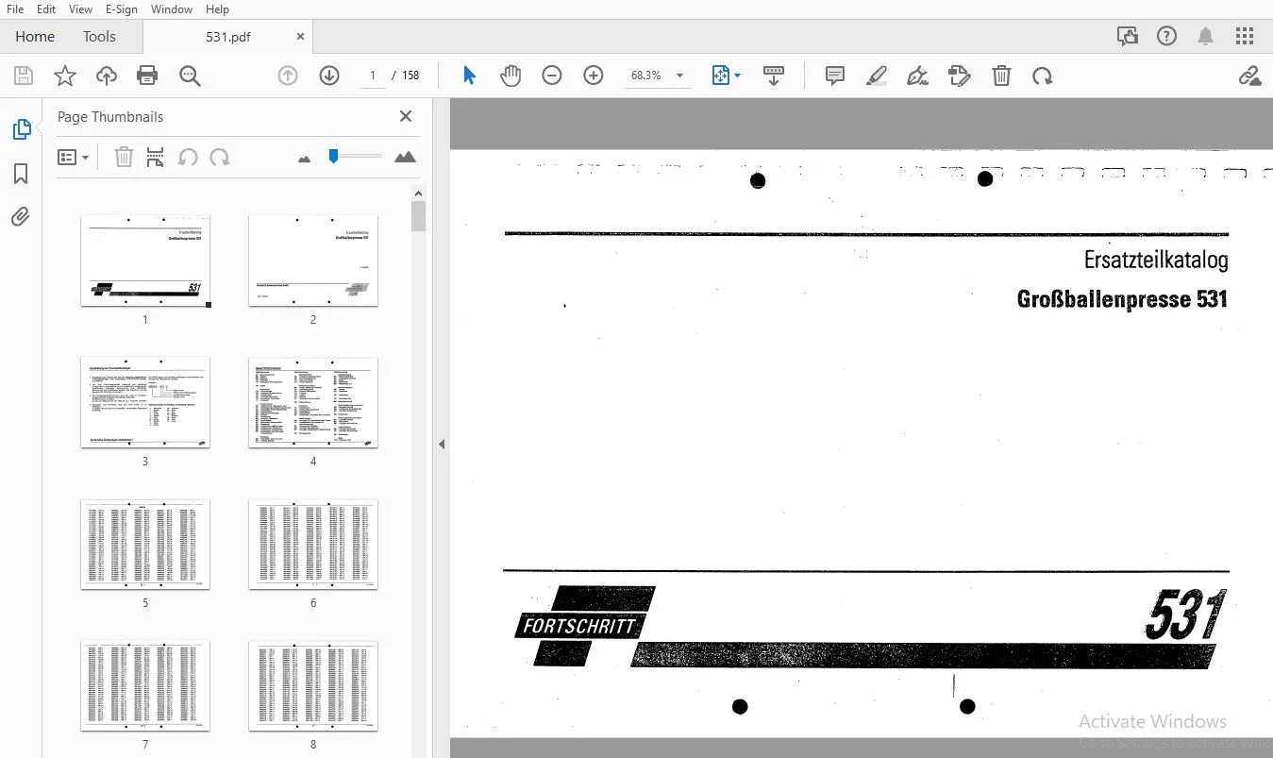The image size is (1273, 758).
Task: Select page 6 thumbnail
Action: tap(313, 545)
